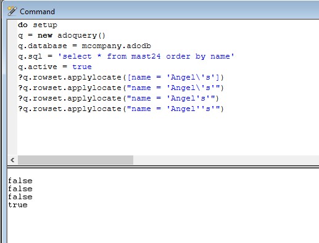
Task: Click the 'Command' window title text
Action: point(37,12)
